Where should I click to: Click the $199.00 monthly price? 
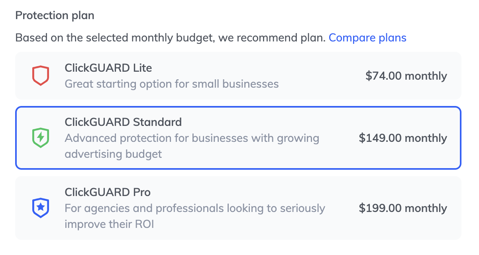pyautogui.click(x=403, y=208)
